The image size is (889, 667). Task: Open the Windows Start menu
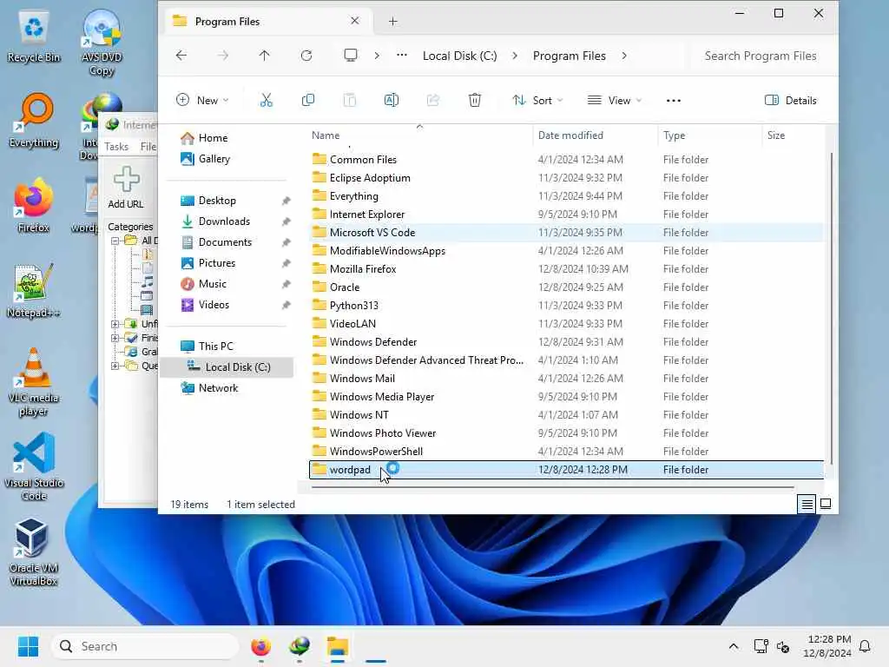(x=28, y=646)
